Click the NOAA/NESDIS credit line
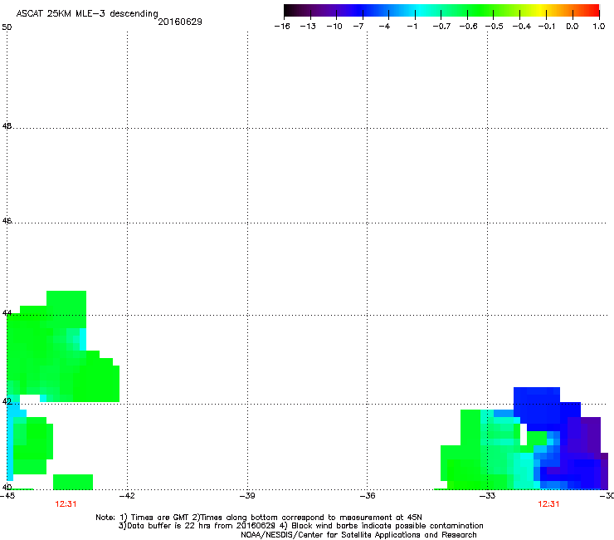614x540 pixels. coord(358,535)
